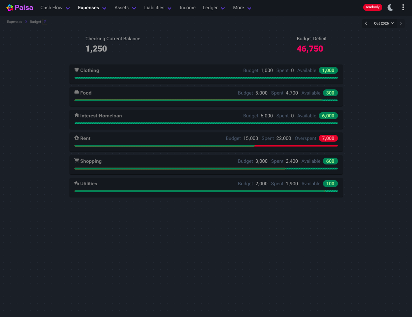Click the Utilities plug icon

[x=76, y=183]
